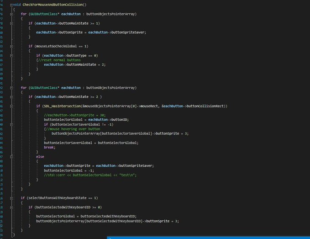Click the 'break;' statement
This screenshot has height=239, width=310.
(50, 148)
